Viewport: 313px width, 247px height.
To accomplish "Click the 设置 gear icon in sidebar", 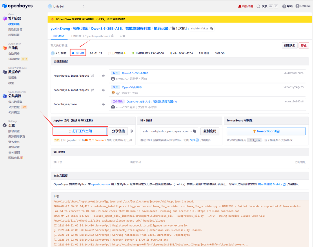I will tap(5, 125).
